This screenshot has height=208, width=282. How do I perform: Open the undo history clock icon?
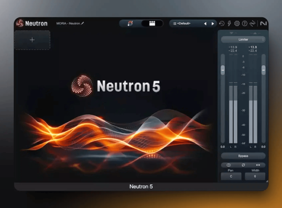[222, 24]
